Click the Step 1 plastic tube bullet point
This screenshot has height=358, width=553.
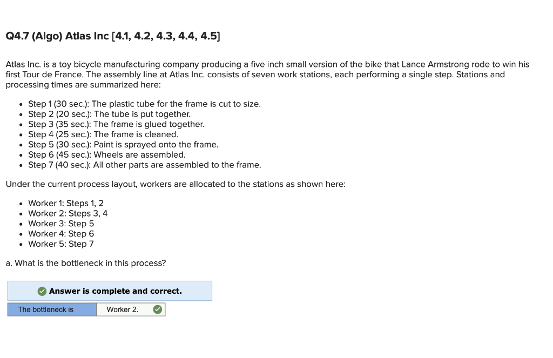tap(144, 104)
